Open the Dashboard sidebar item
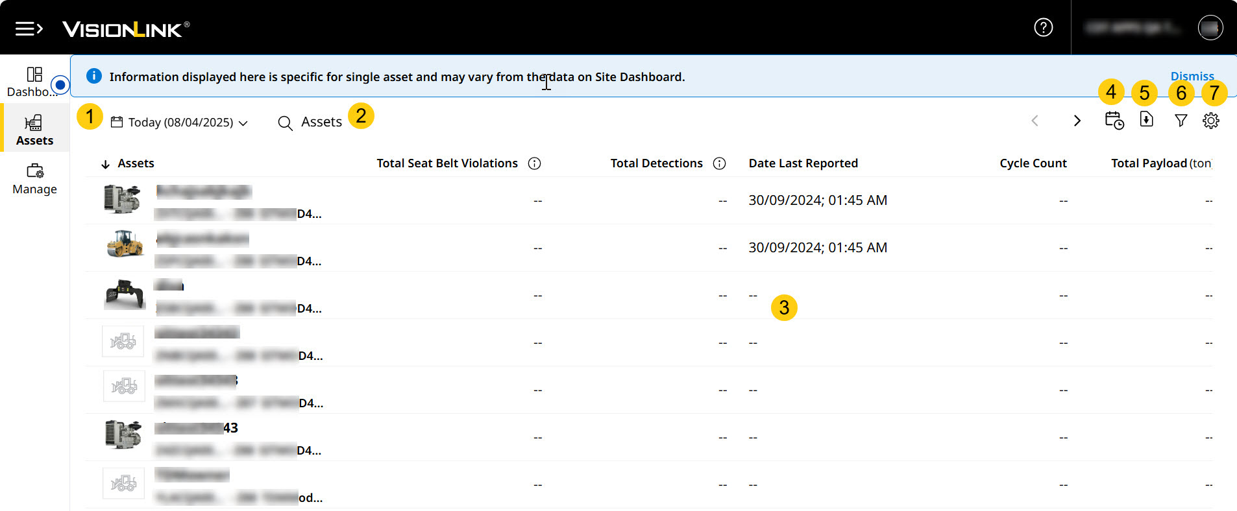 click(34, 81)
